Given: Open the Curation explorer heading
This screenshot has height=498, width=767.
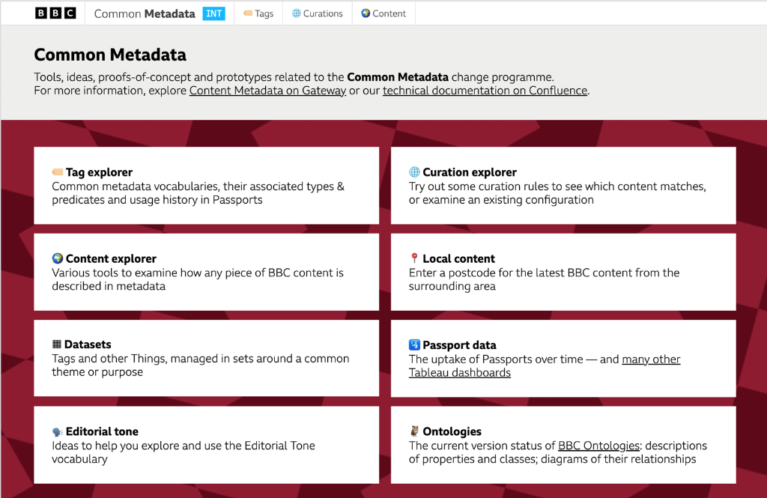Looking at the screenshot, I should 470,172.
